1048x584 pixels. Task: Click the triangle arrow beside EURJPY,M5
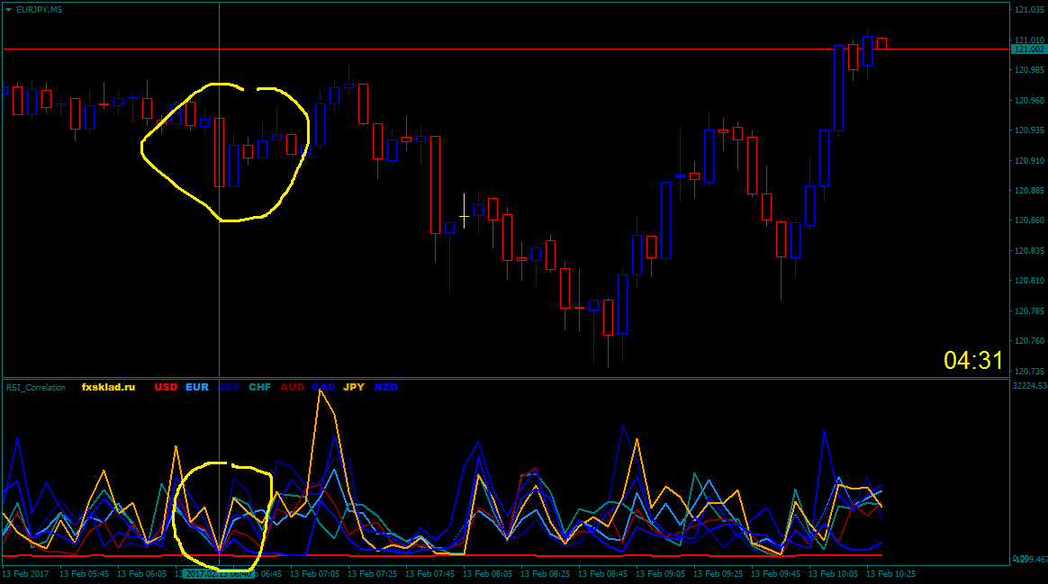[x=9, y=10]
